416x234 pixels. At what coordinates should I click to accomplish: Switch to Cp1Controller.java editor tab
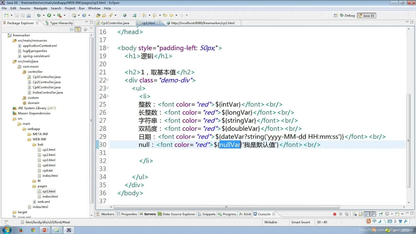pyautogui.click(x=115, y=23)
